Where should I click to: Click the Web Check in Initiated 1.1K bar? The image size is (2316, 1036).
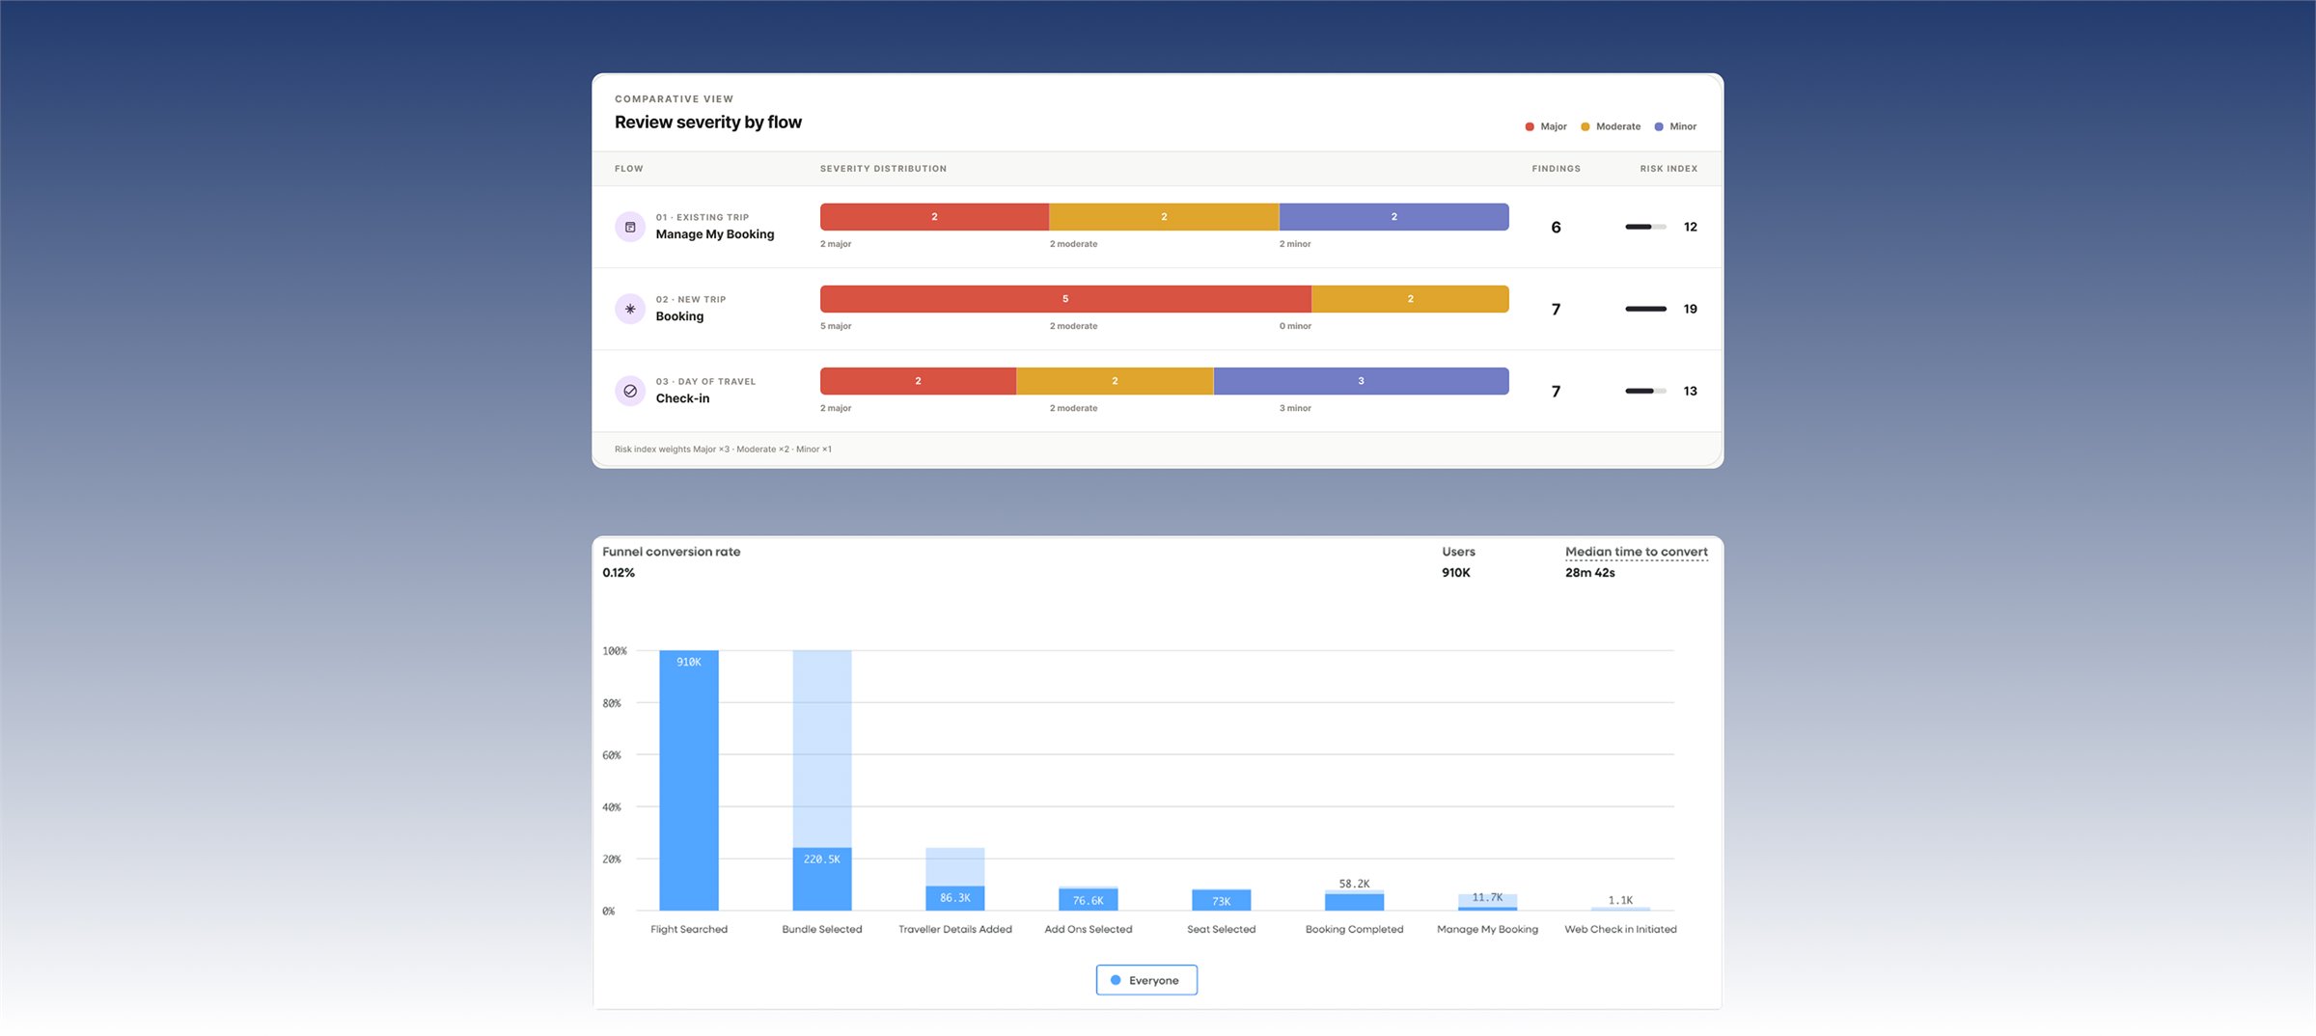coord(1621,909)
